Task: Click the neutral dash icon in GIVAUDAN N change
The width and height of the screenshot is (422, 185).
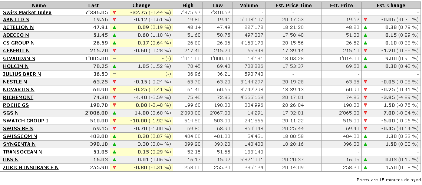Action: [x=114, y=59]
